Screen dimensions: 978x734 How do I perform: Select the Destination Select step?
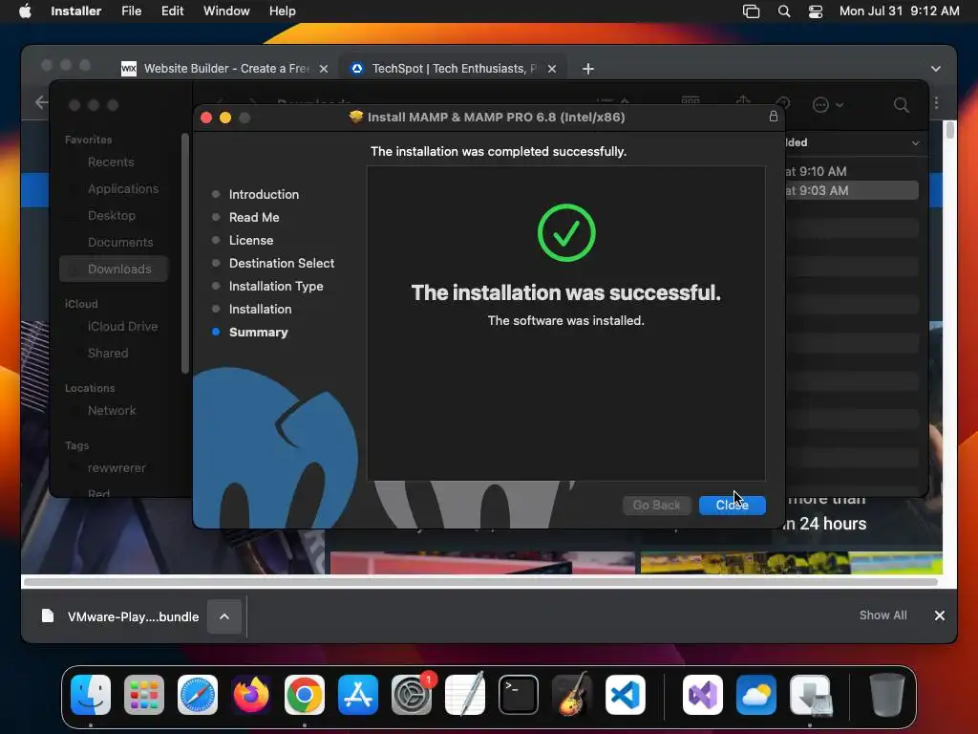281,264
